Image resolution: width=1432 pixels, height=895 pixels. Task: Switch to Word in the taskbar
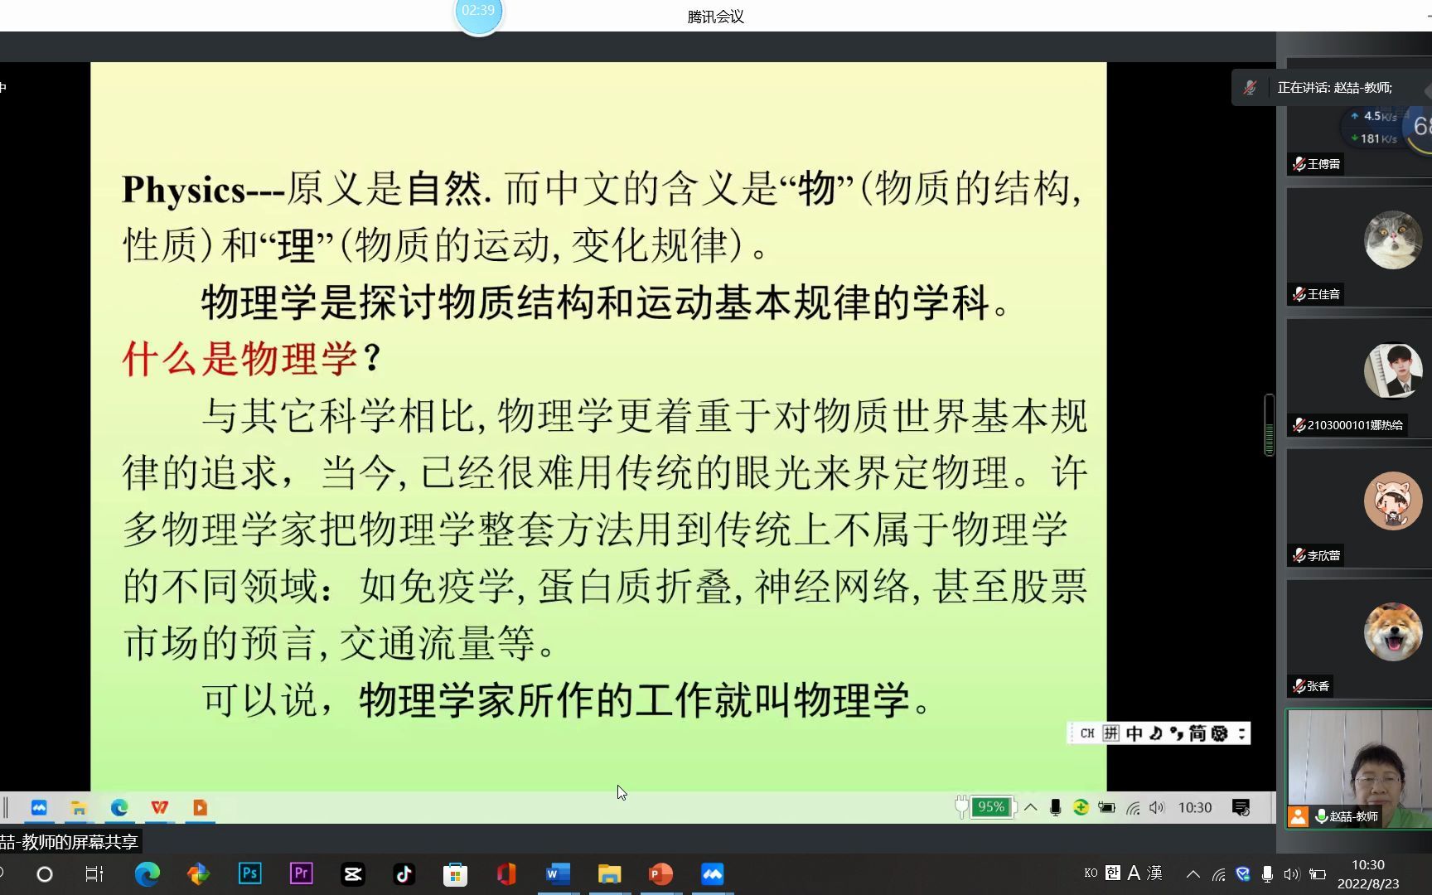coord(558,873)
